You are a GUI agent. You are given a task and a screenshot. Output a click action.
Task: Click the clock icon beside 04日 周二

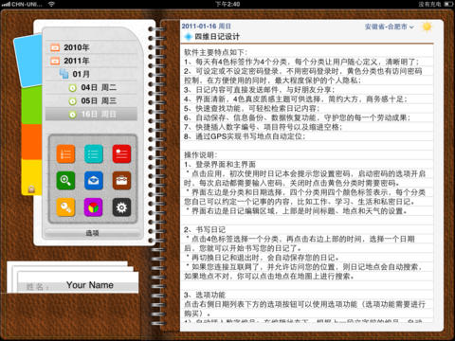[x=73, y=88]
